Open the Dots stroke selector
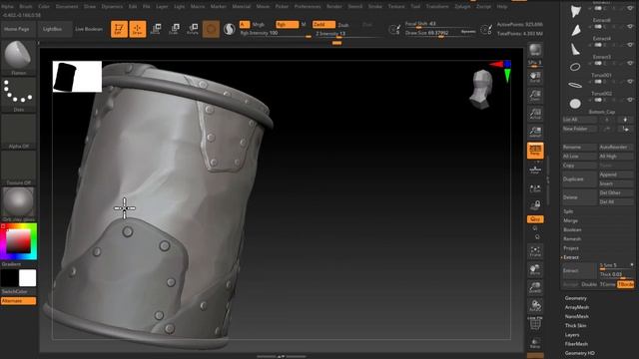The image size is (639, 359). coord(18,95)
